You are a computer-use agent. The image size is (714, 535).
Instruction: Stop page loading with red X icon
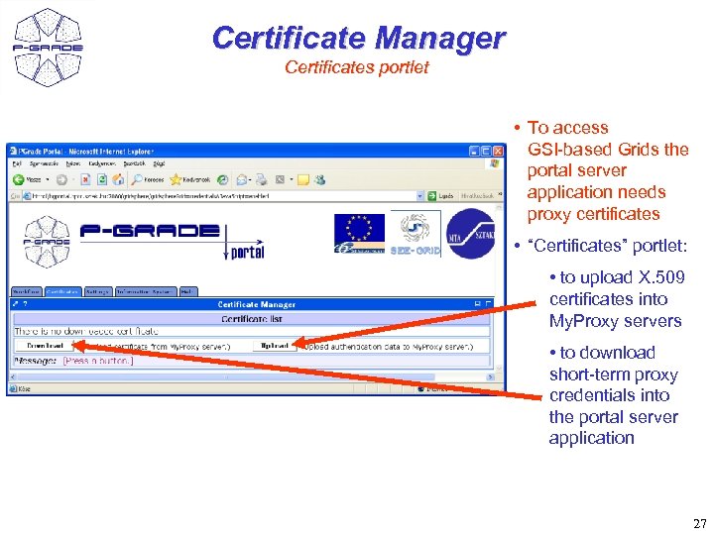pos(85,180)
